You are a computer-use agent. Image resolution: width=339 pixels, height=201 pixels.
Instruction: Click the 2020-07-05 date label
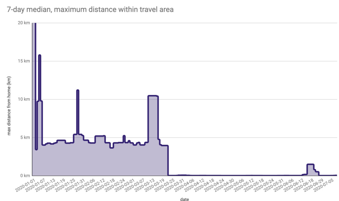324,185
